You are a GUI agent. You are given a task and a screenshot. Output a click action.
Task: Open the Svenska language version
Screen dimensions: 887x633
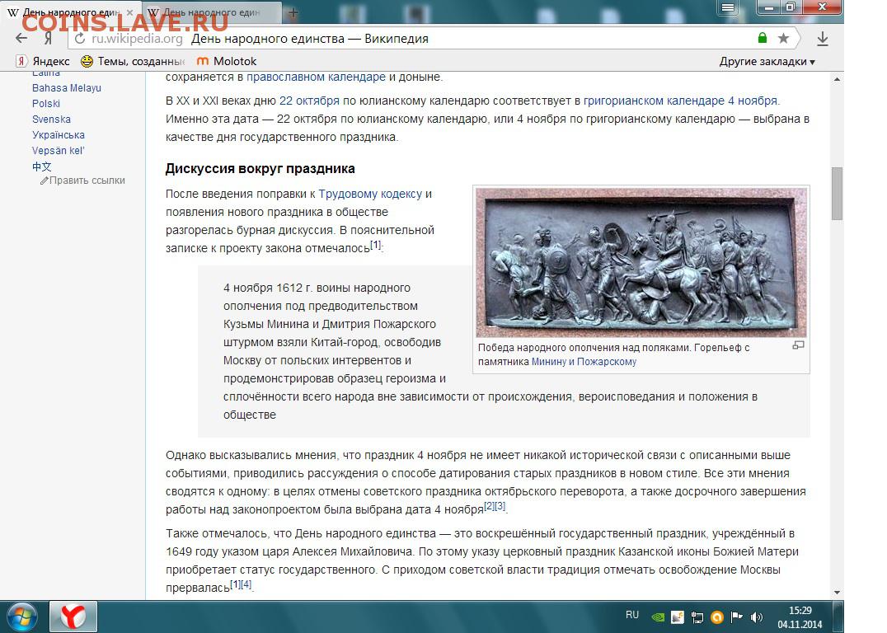51,120
